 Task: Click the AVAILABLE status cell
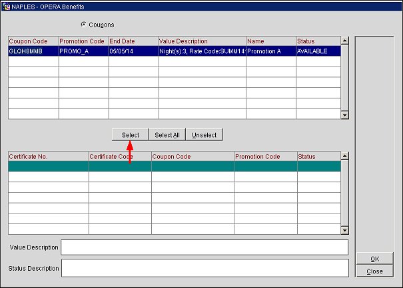point(317,51)
